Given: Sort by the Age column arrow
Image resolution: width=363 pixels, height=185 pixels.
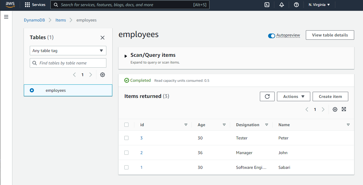Looking at the screenshot, I should (x=224, y=125).
